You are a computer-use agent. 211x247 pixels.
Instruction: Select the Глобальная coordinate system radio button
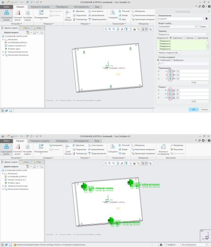[158, 60]
